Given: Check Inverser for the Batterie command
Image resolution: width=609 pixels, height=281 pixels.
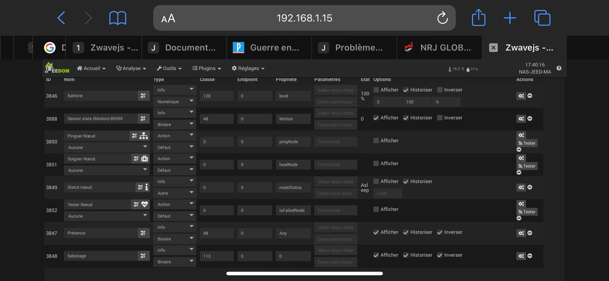Looking at the screenshot, I should [440, 90].
